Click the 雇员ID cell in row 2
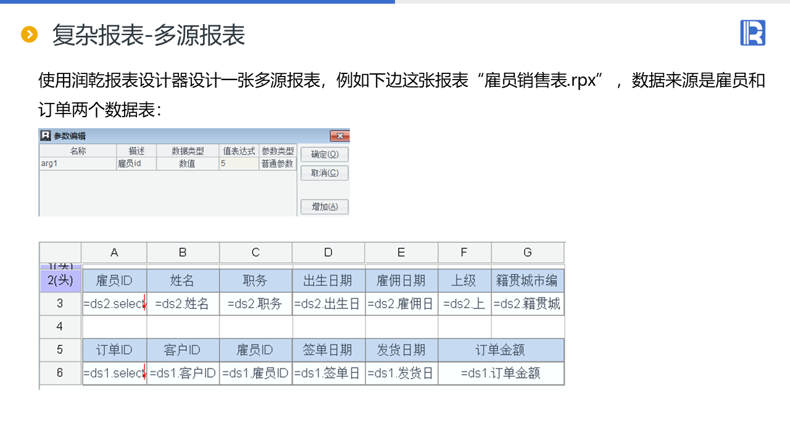 (x=114, y=281)
